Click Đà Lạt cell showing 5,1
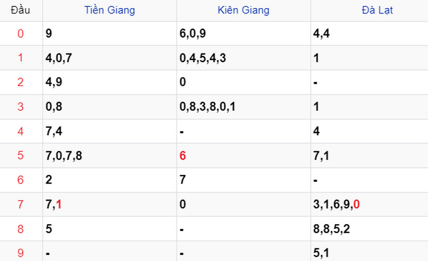The image size is (428, 261). (x=370, y=251)
